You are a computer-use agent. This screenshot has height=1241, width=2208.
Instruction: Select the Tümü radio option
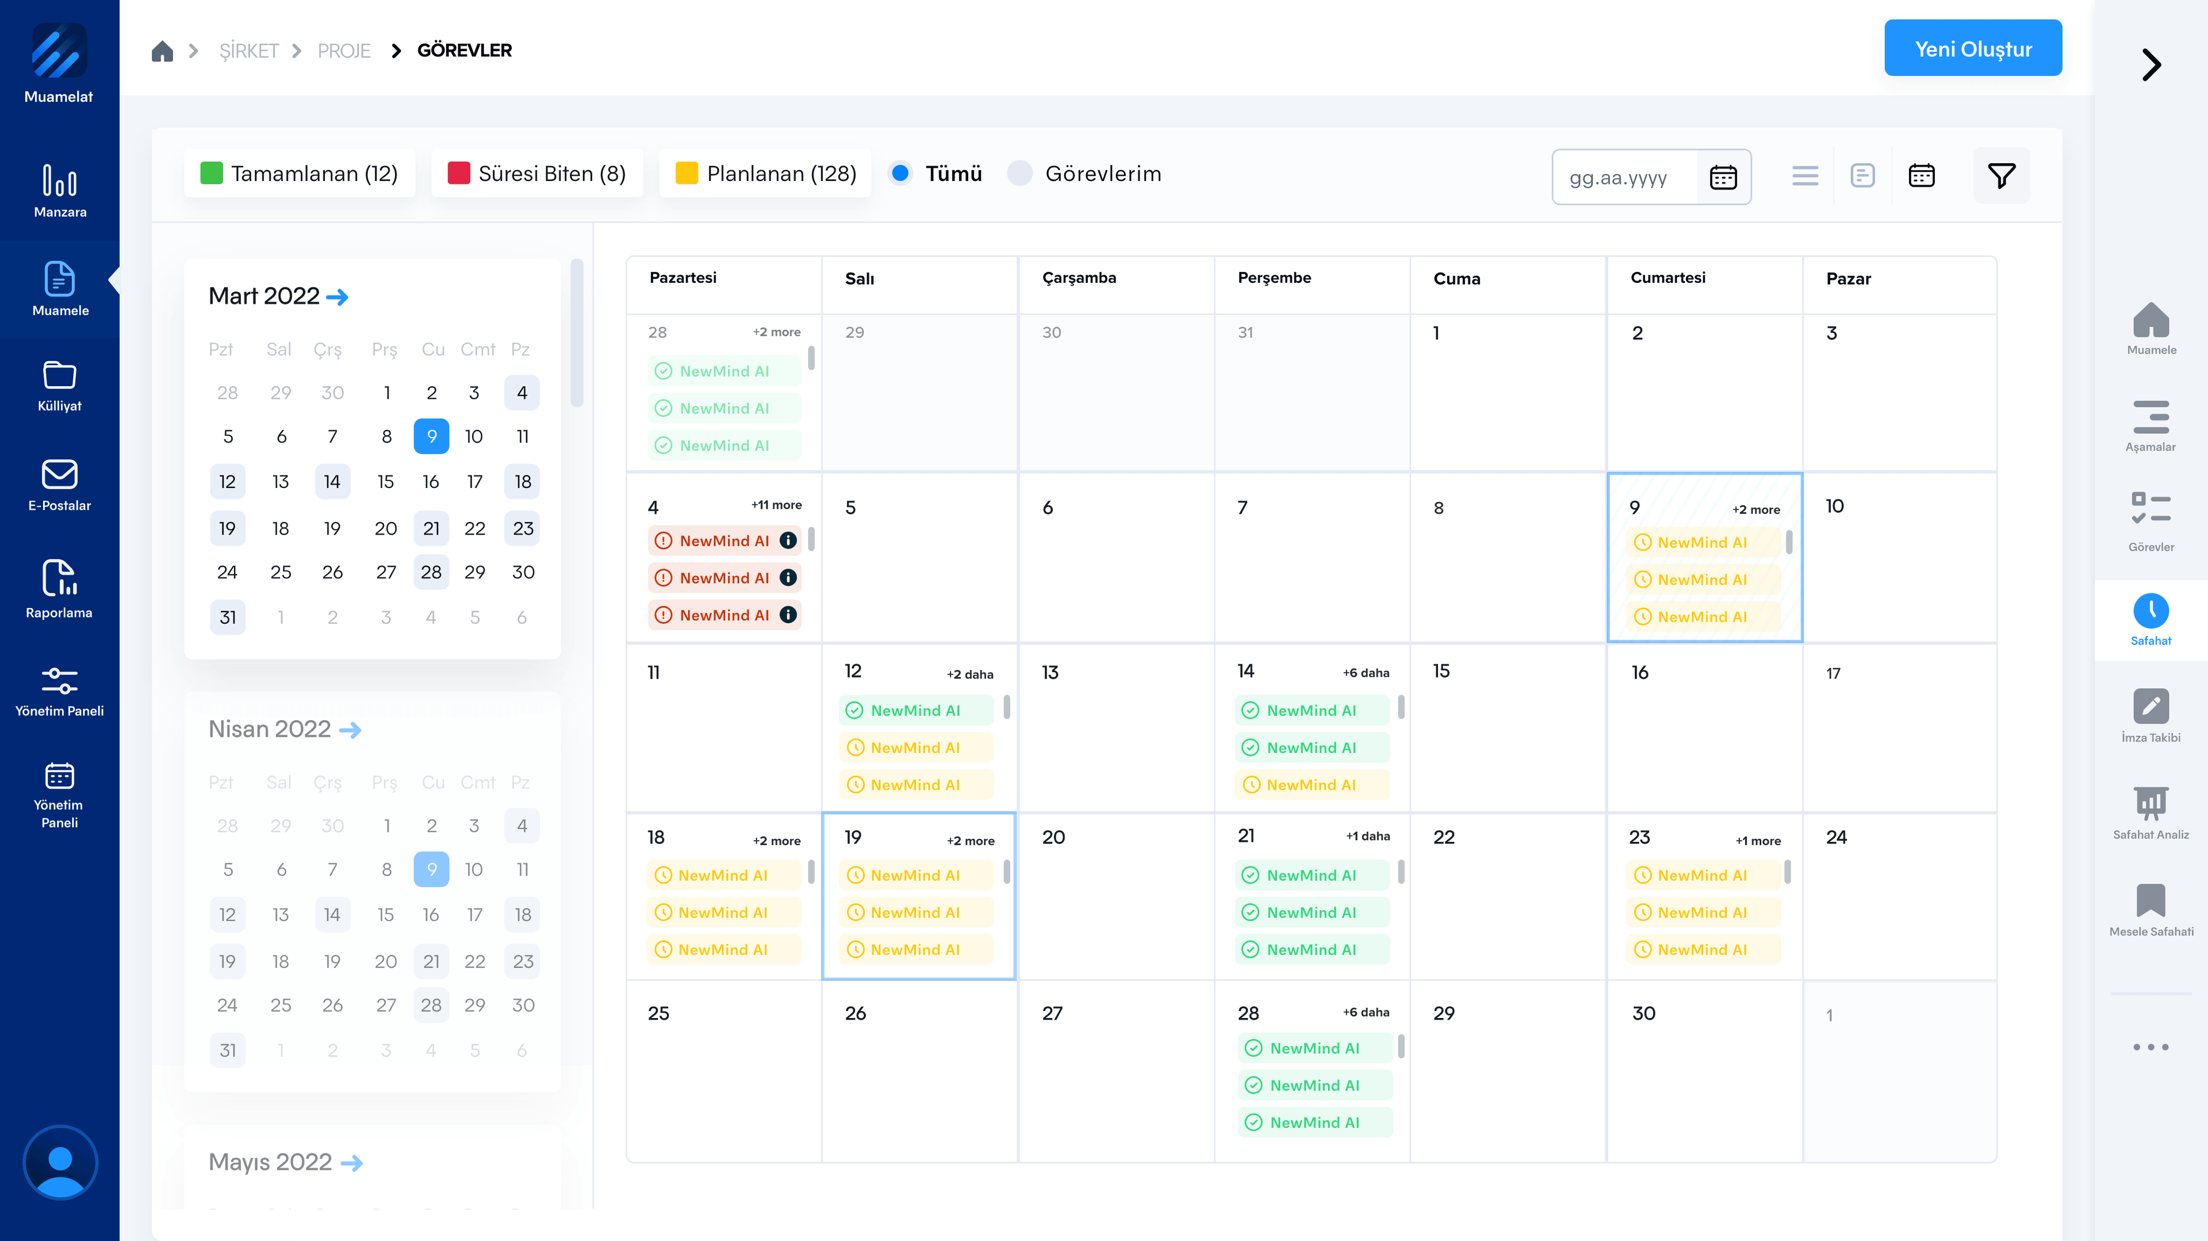pos(900,174)
